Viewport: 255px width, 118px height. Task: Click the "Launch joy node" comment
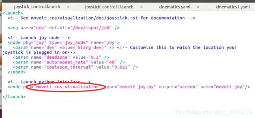click(x=39, y=38)
